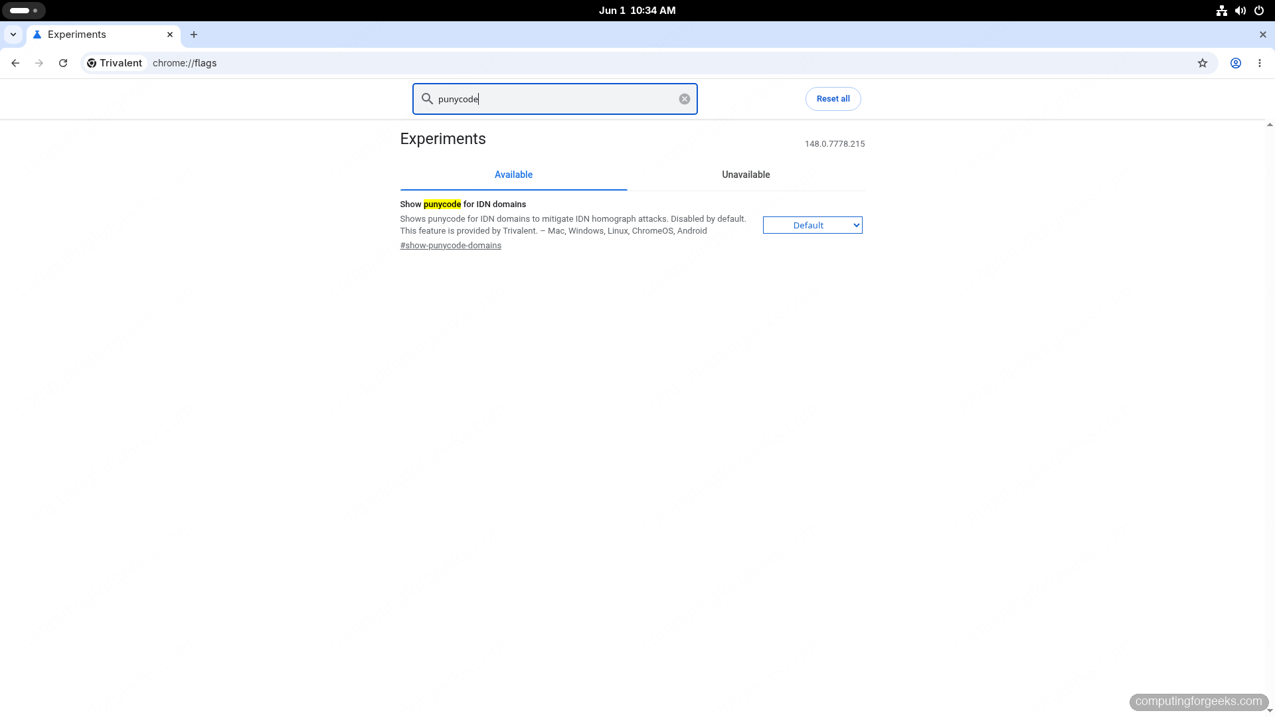Viewport: 1275px width, 717px height.
Task: Open the GNOME Activities workspace indicator
Action: click(24, 11)
